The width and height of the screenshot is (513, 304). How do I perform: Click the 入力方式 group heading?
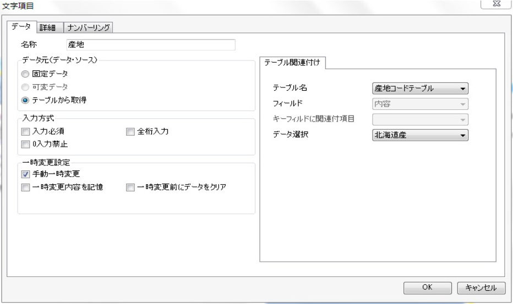(38, 118)
